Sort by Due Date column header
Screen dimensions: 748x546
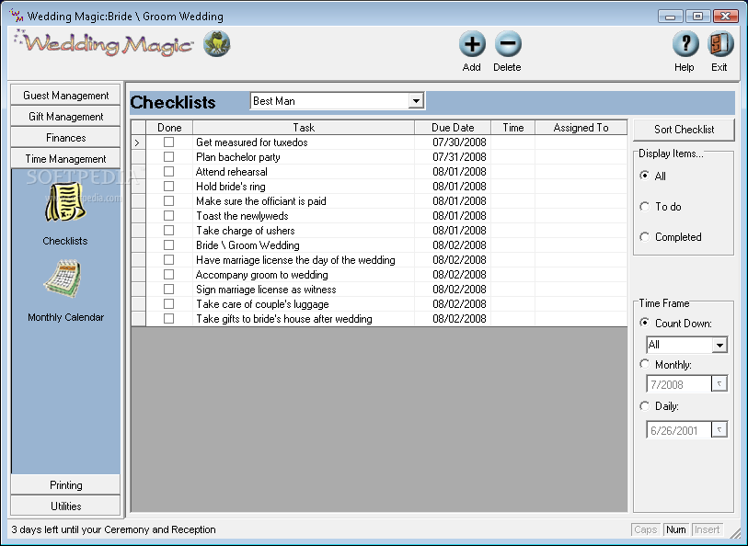coord(453,127)
